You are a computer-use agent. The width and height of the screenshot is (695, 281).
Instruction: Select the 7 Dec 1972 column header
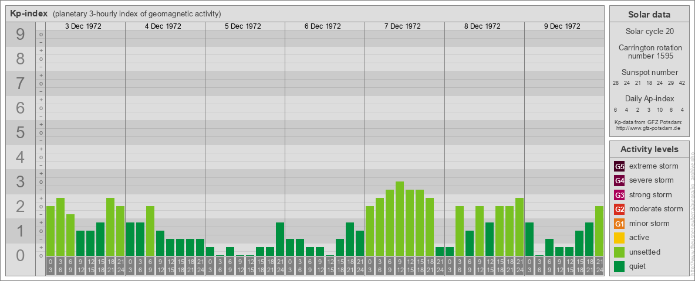(403, 26)
